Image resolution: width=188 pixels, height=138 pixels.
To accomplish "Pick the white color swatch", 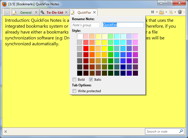I will tap(80, 36).
